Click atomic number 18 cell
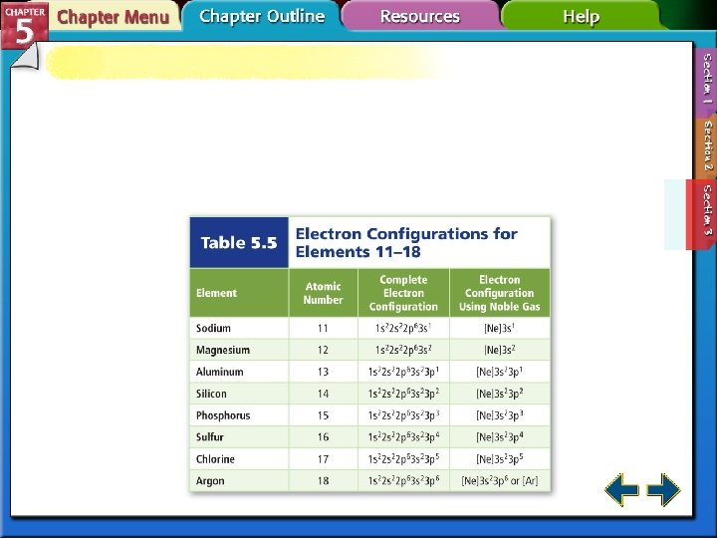717x538 pixels. pos(323,481)
